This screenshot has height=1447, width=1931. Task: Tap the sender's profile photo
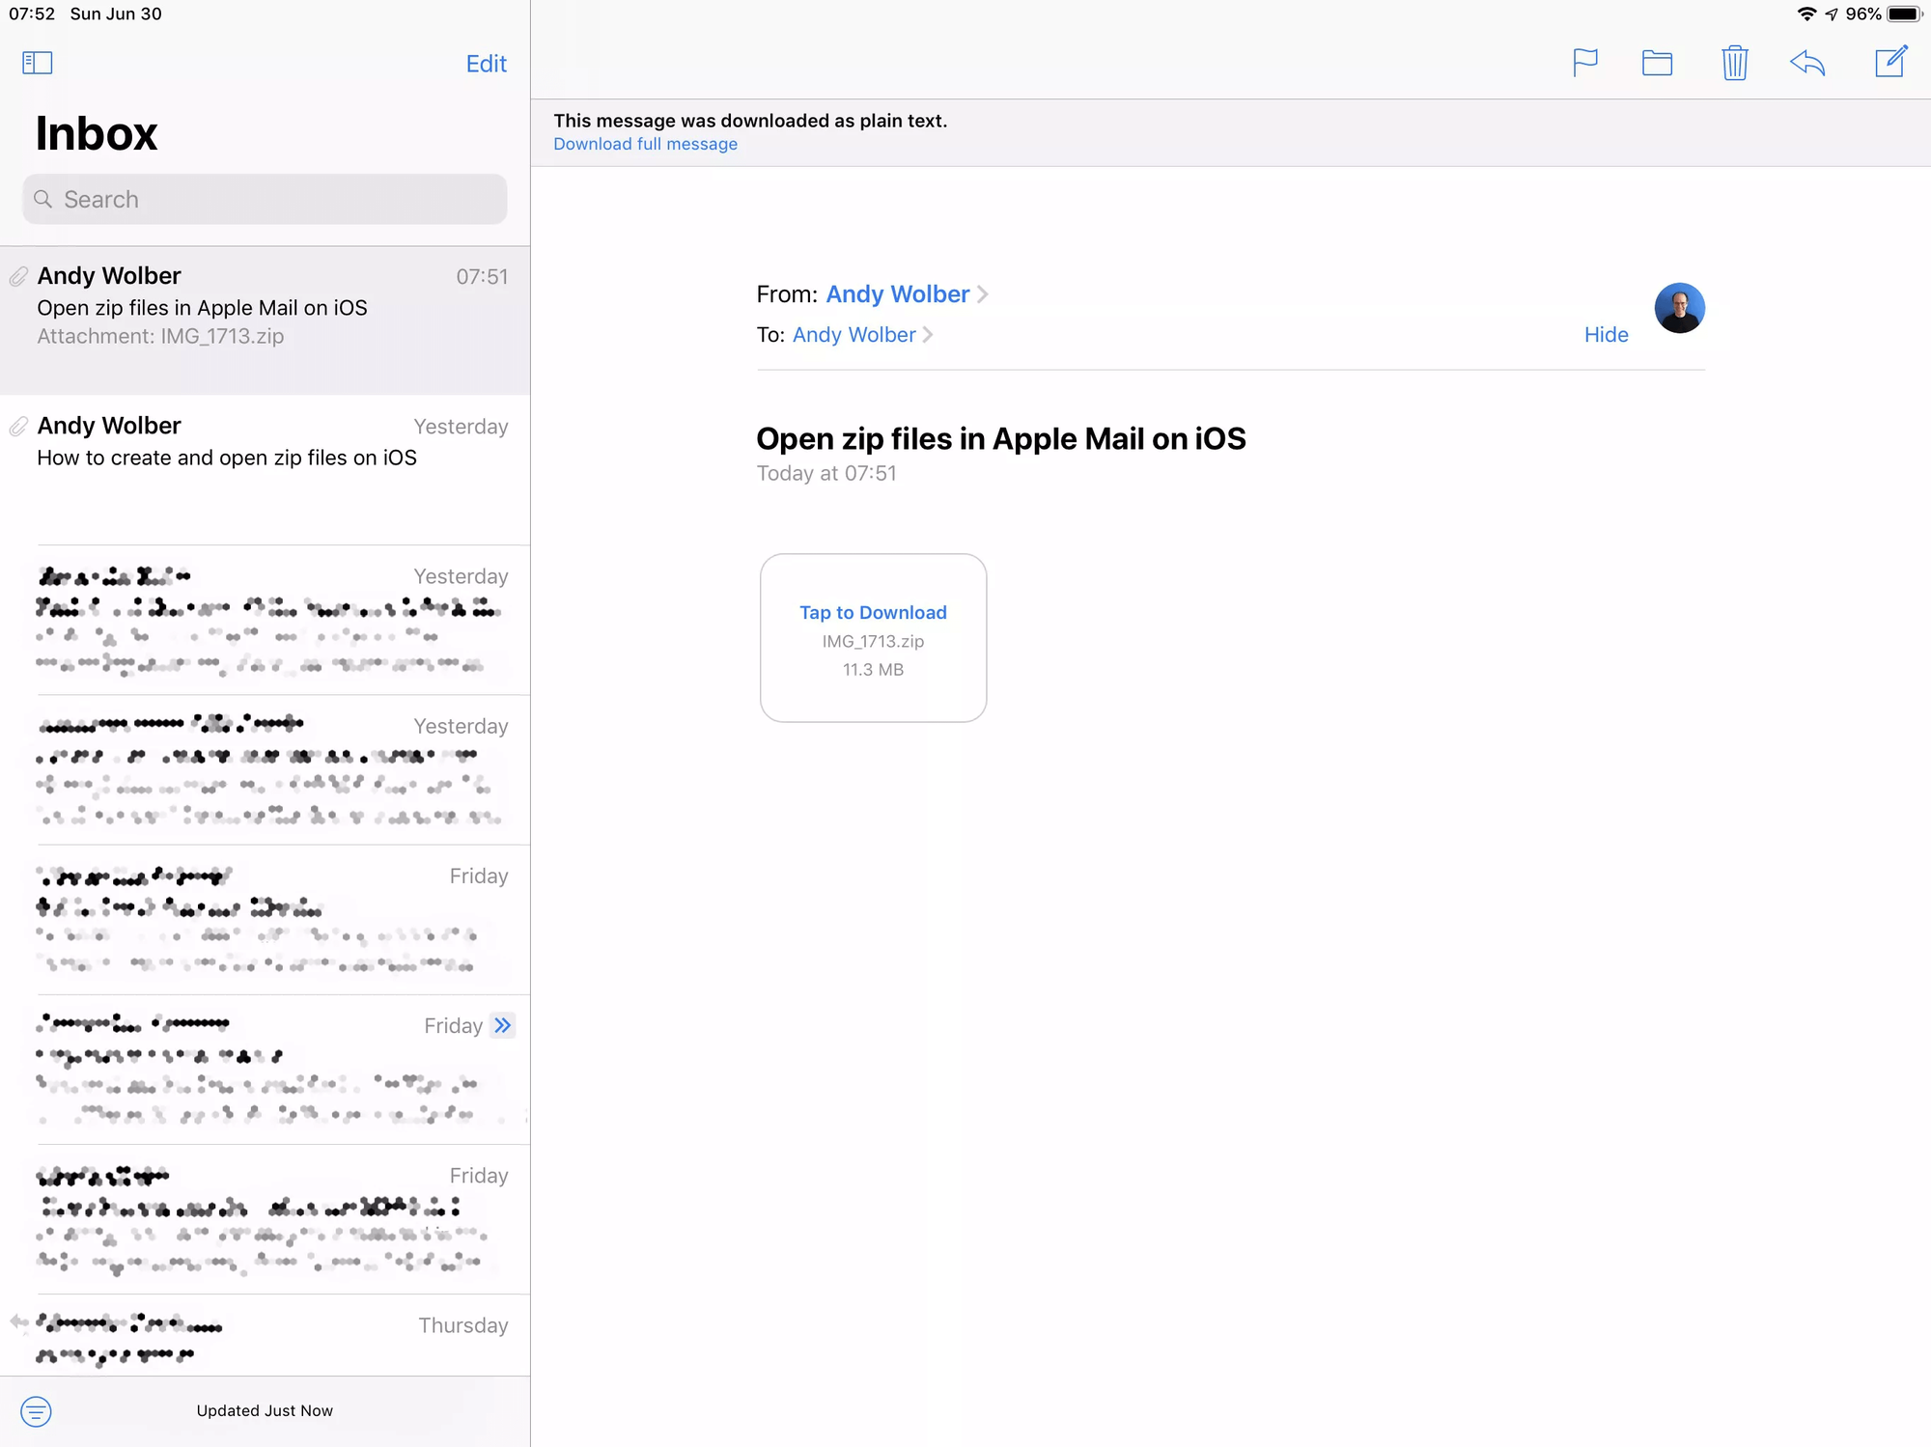tap(1679, 308)
